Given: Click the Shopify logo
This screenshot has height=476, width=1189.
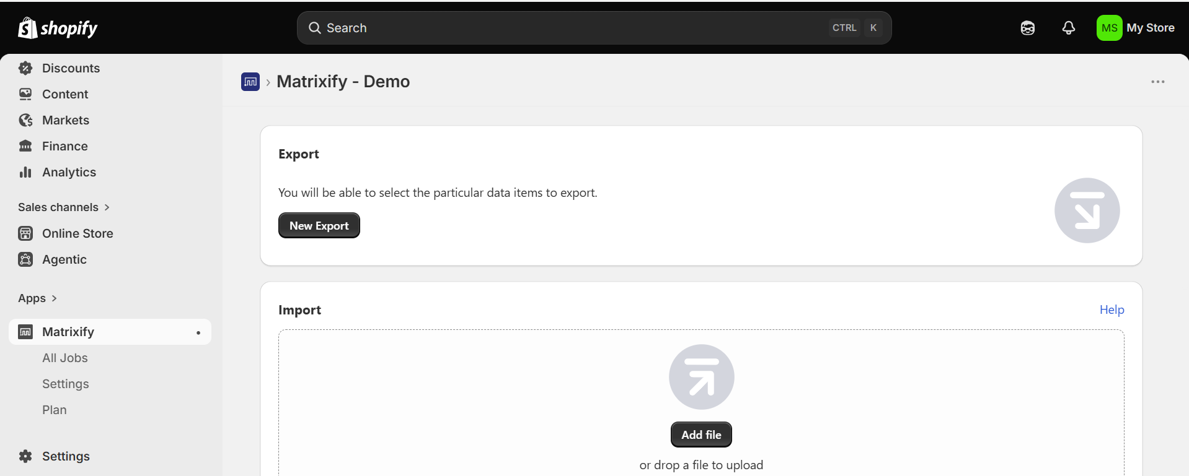Looking at the screenshot, I should point(58,28).
